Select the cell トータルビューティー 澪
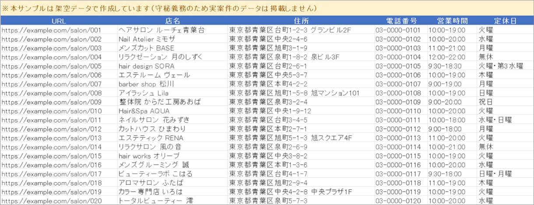The height and width of the screenshot is (205, 534). 172,201
